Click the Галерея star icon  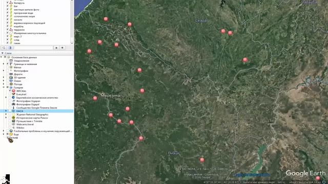(11, 87)
